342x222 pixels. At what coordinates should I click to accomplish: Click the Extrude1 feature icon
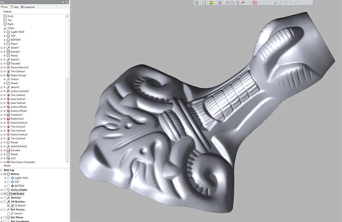[x=8, y=52]
